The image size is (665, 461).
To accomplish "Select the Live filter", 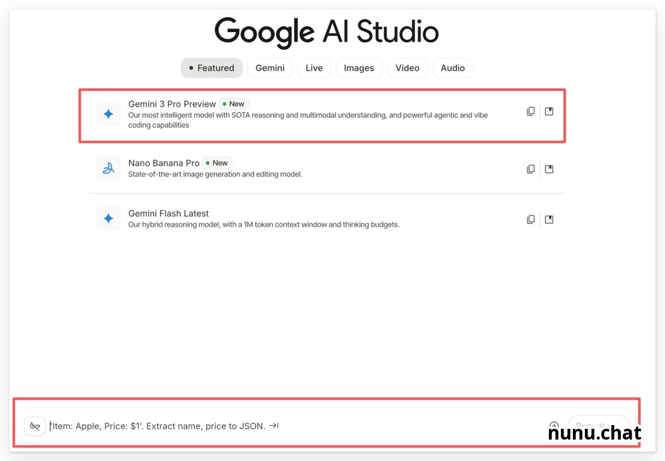I will pos(314,67).
